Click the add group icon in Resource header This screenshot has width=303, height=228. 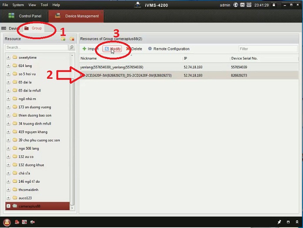[63, 39]
